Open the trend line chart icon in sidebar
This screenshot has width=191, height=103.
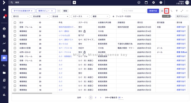pyautogui.click(x=4, y=43)
